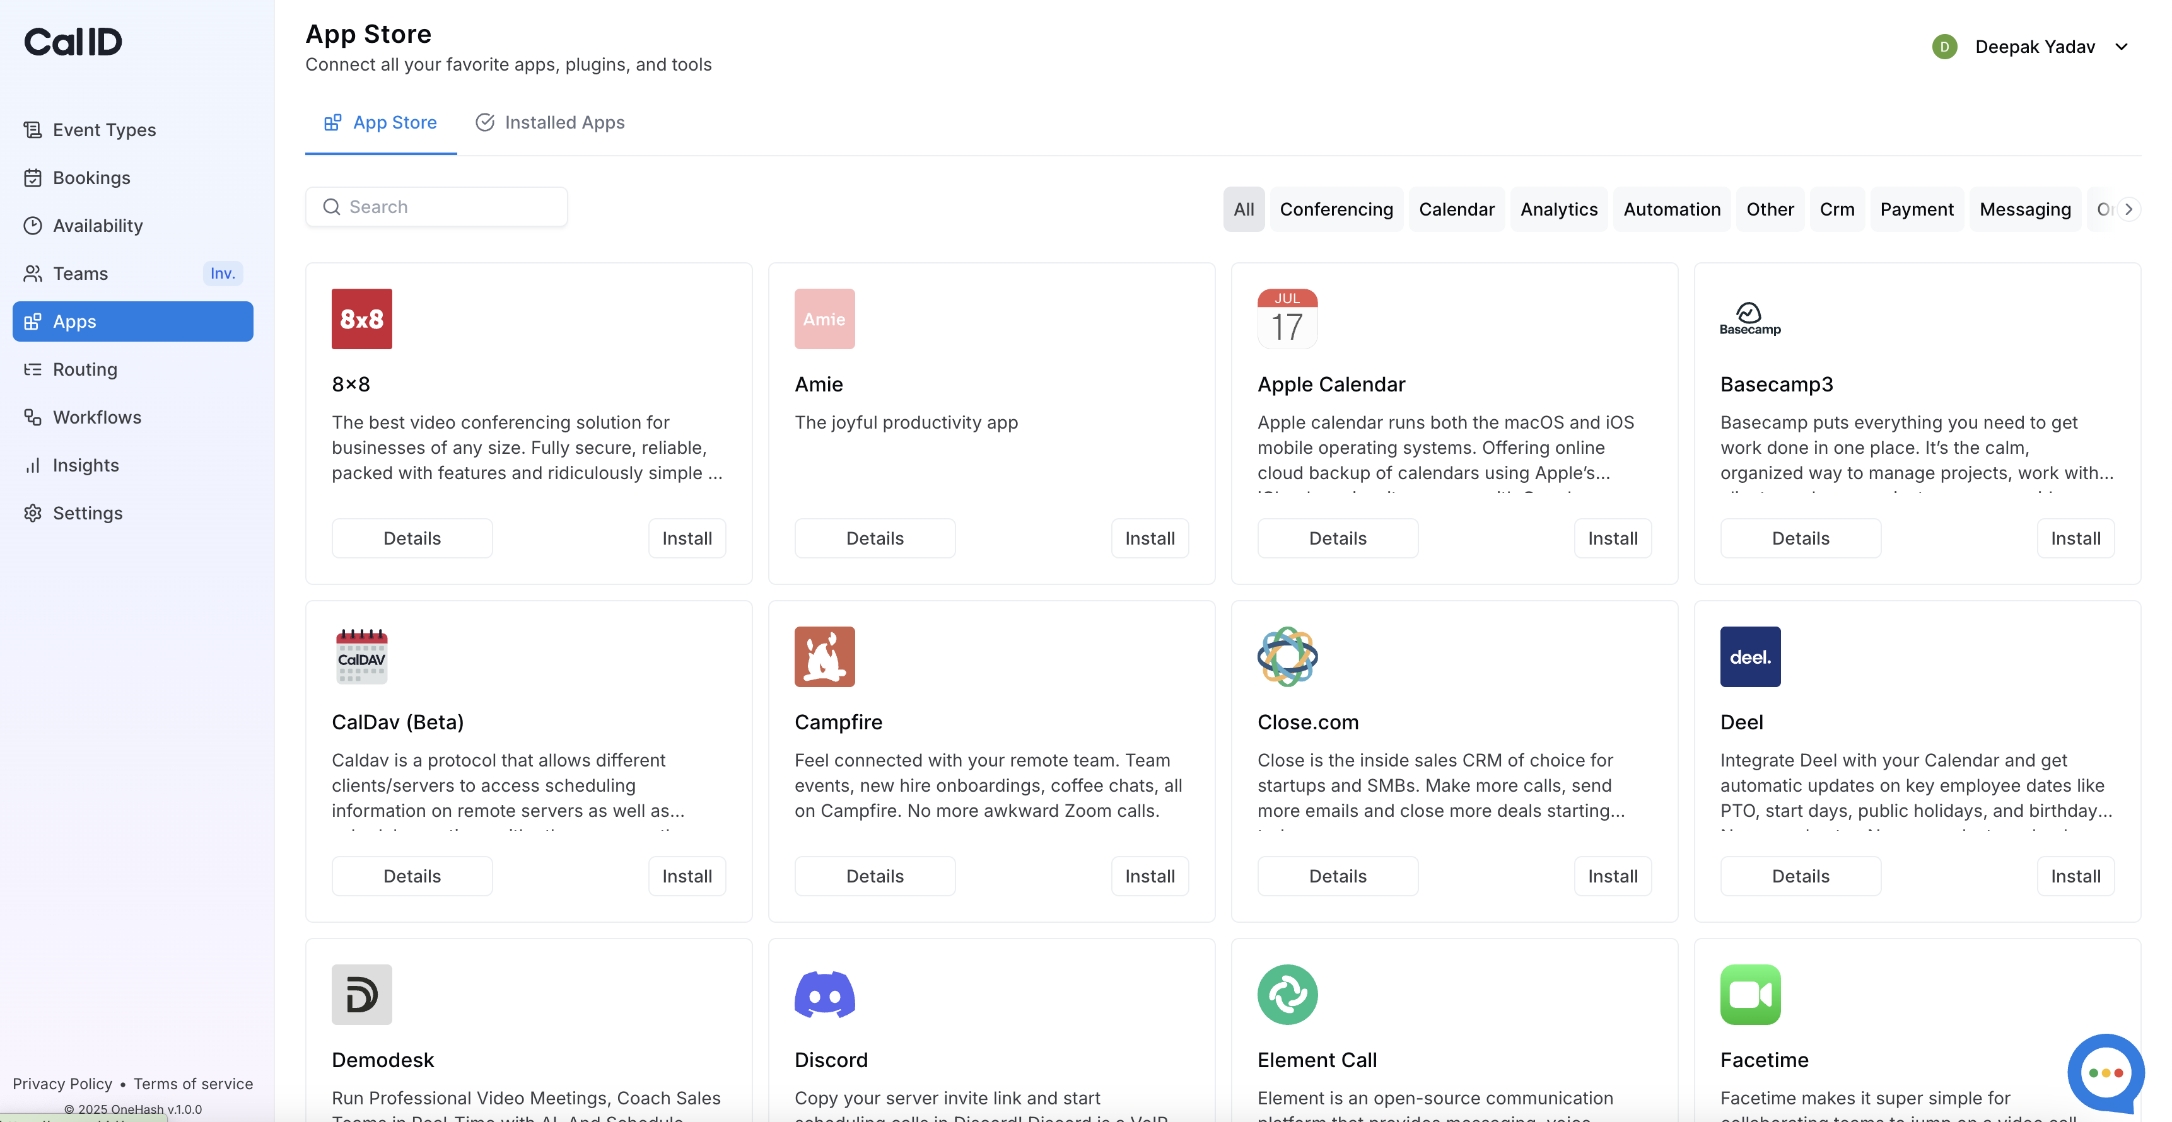The height and width of the screenshot is (1122, 2172).
Task: Switch to the Installed Apps tab
Action: (x=550, y=123)
